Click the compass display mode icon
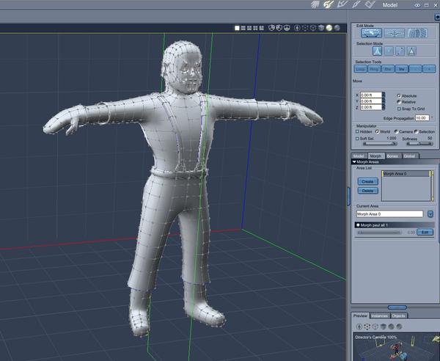This screenshot has width=440, height=361. [x=297, y=28]
